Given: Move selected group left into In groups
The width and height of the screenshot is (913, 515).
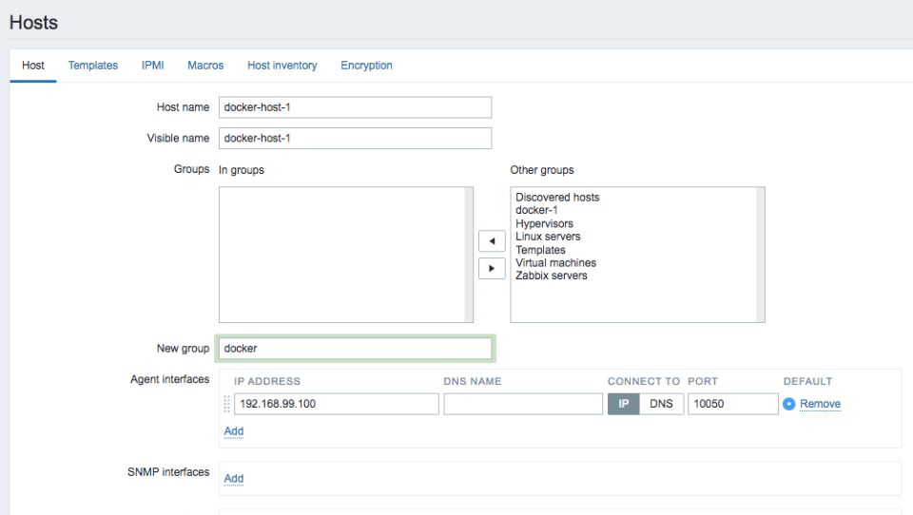Looking at the screenshot, I should pyautogui.click(x=492, y=241).
